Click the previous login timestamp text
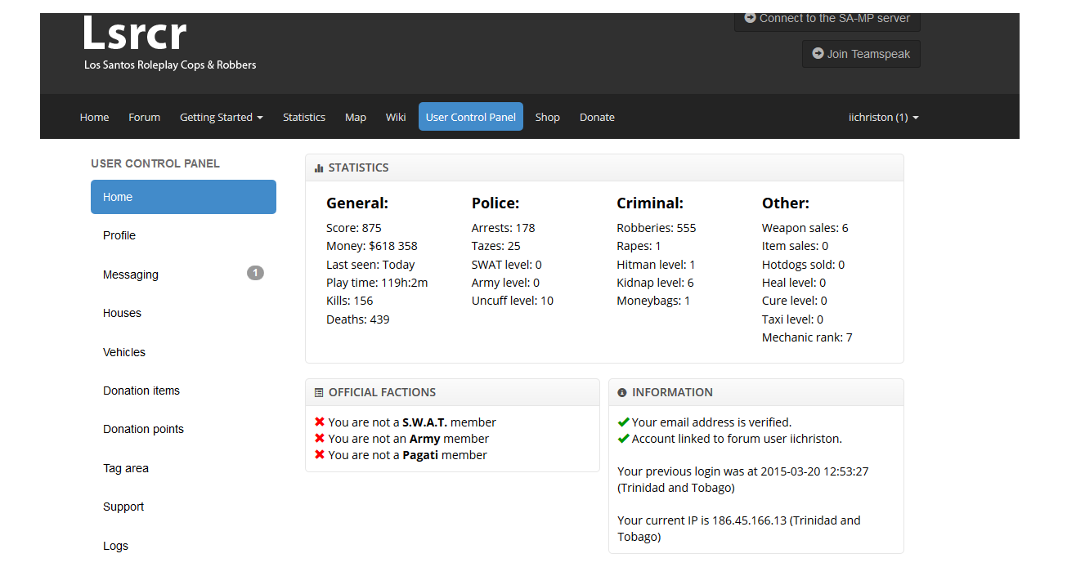 (x=743, y=480)
